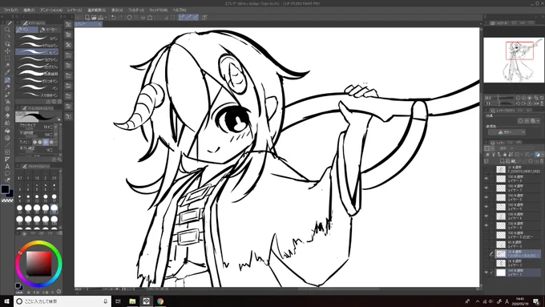Show レイヤー 3 via its visibility box
The height and width of the screenshot is (307, 545).
pyautogui.click(x=486, y=244)
